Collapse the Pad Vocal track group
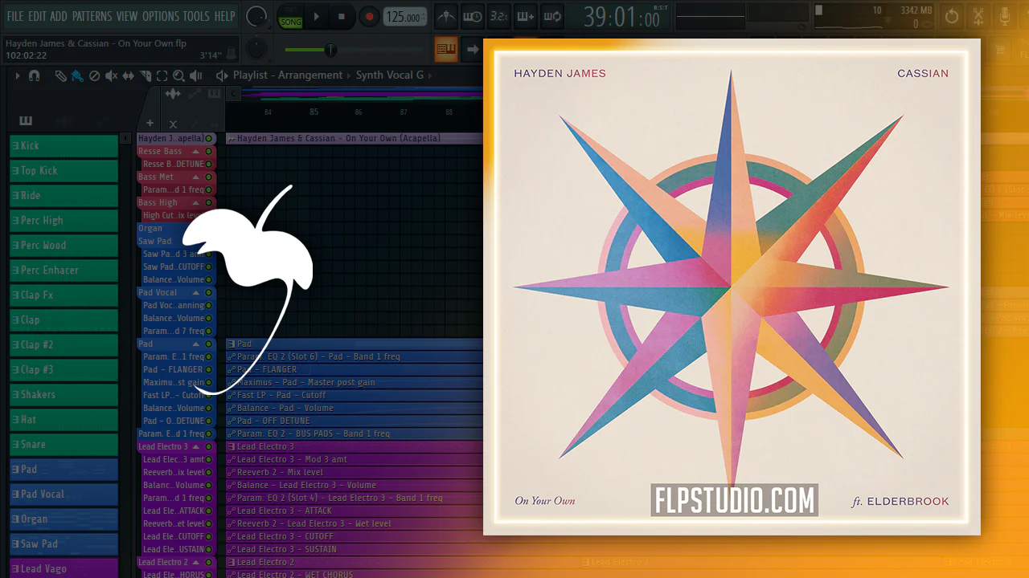The height and width of the screenshot is (578, 1029). pos(196,293)
